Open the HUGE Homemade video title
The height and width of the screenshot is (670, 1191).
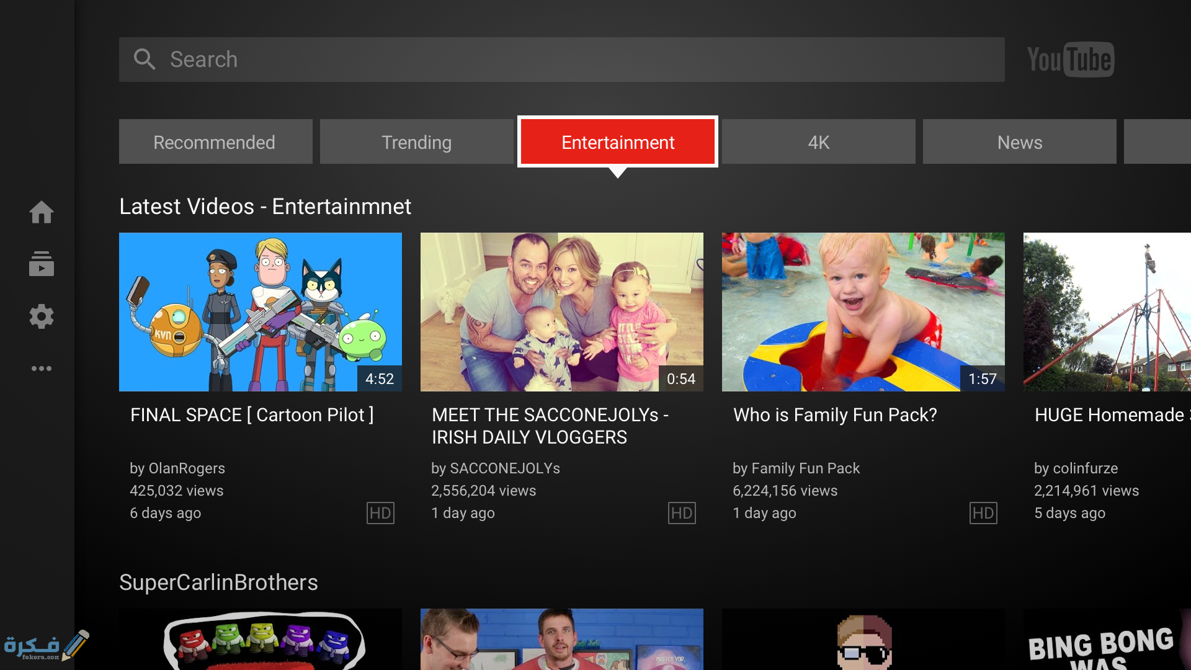tap(1109, 415)
